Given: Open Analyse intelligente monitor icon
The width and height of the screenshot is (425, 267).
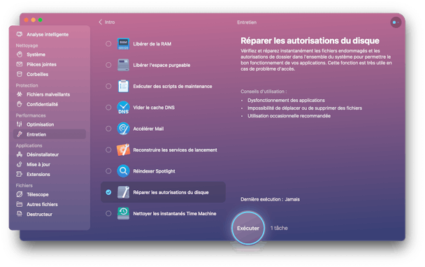Looking at the screenshot, I should 20,34.
